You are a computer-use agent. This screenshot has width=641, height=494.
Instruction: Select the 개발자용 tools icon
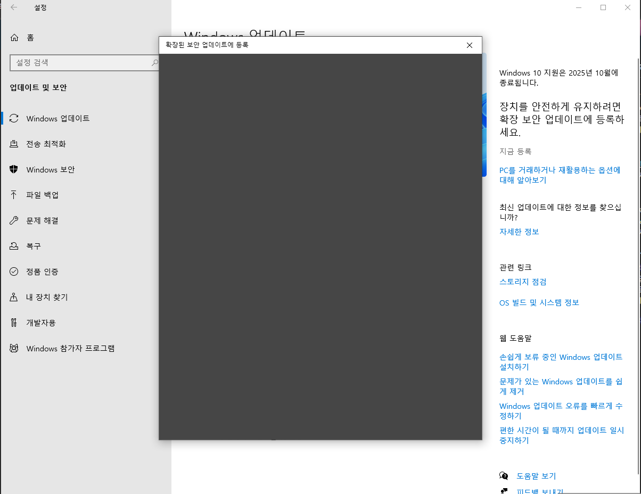pyautogui.click(x=14, y=323)
